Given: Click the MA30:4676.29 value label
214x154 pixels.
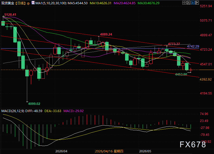Looking at the screenshot, I should 149,3.
